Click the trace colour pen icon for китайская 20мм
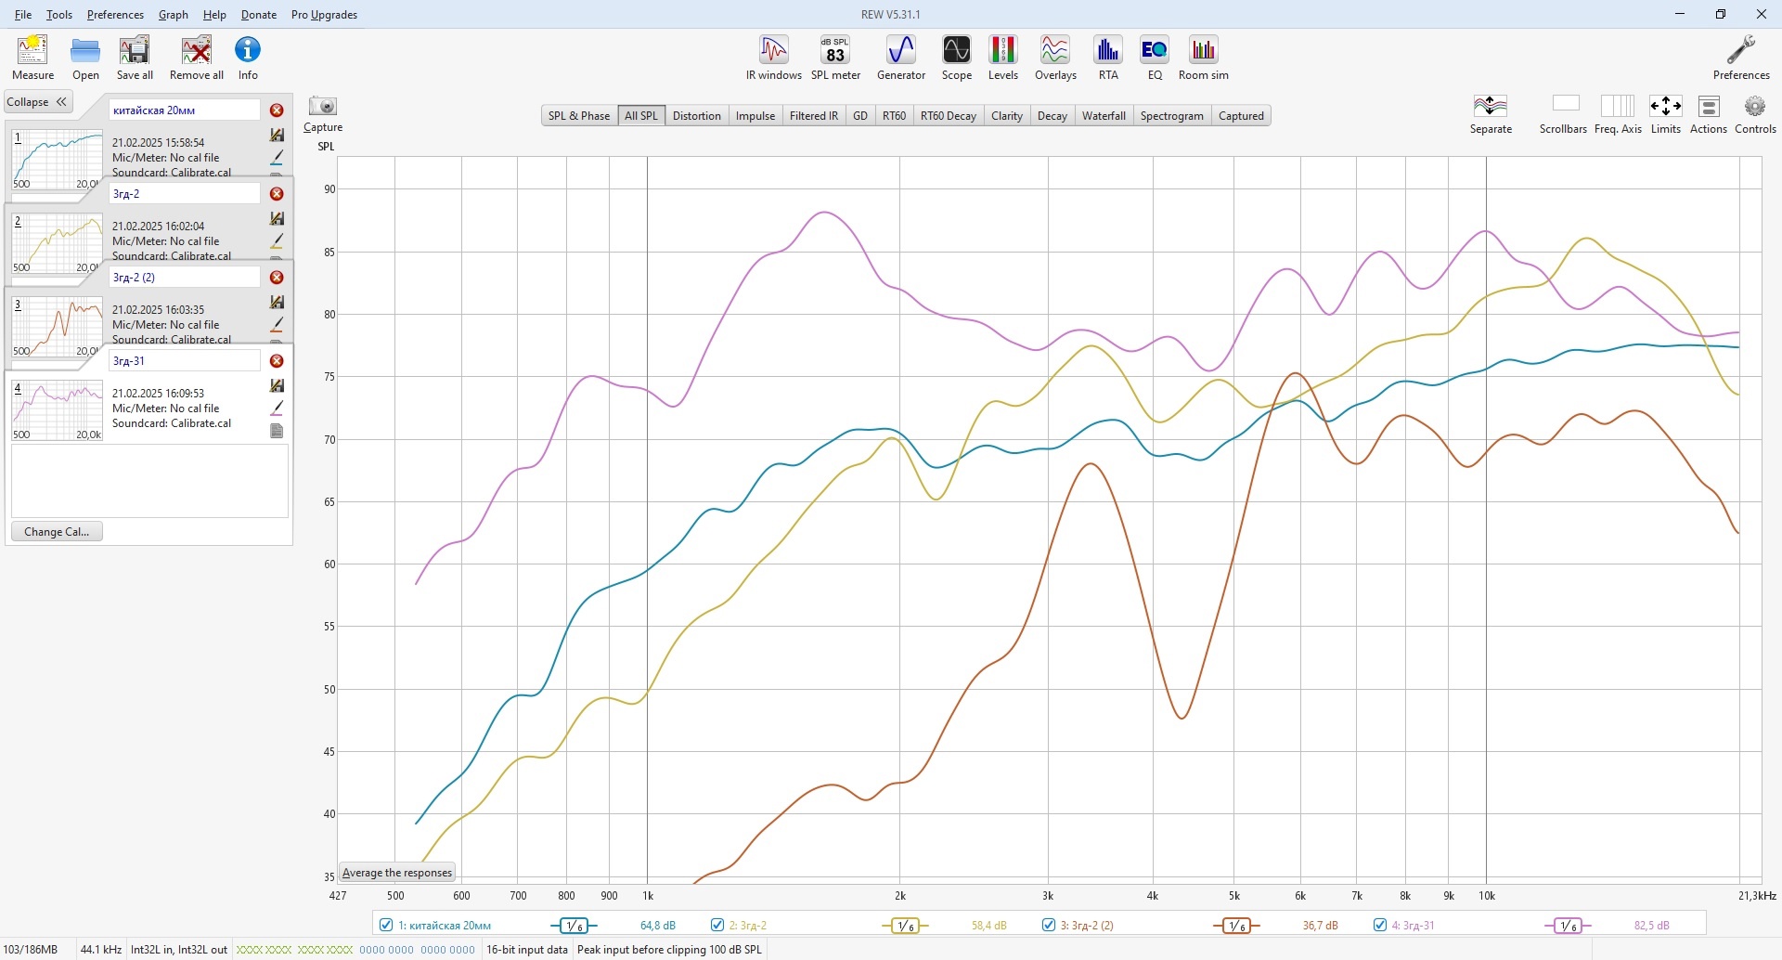The height and width of the screenshot is (960, 1782). [x=277, y=157]
